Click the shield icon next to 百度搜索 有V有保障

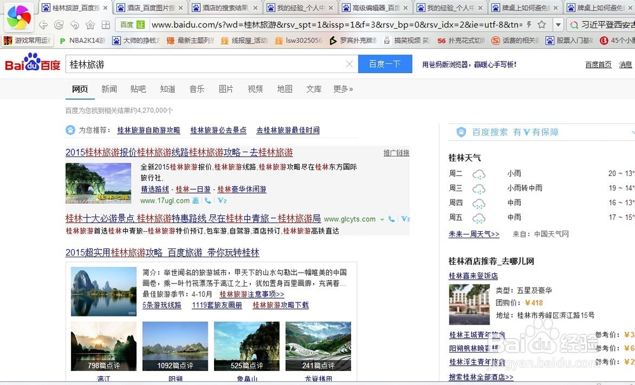click(461, 132)
